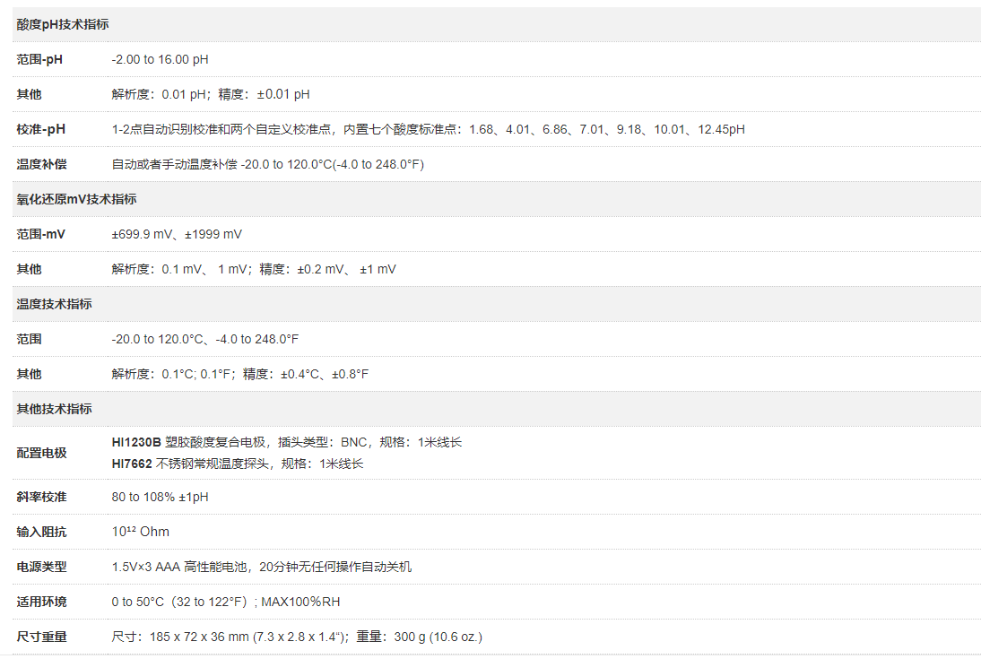Select the 范围-mV row label

(40, 234)
